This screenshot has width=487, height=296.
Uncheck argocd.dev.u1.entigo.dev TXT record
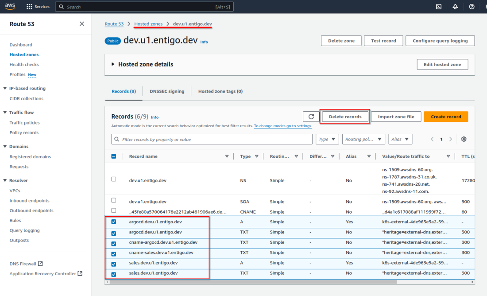click(x=114, y=234)
